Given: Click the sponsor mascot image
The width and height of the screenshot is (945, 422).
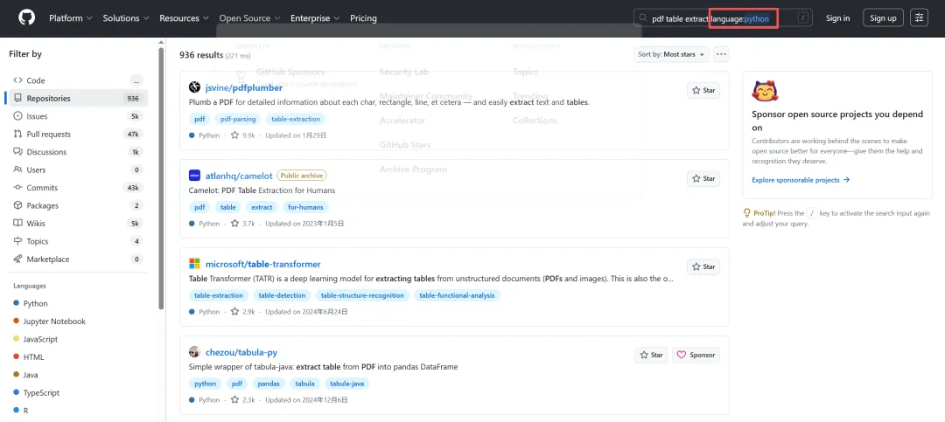Looking at the screenshot, I should tap(765, 90).
